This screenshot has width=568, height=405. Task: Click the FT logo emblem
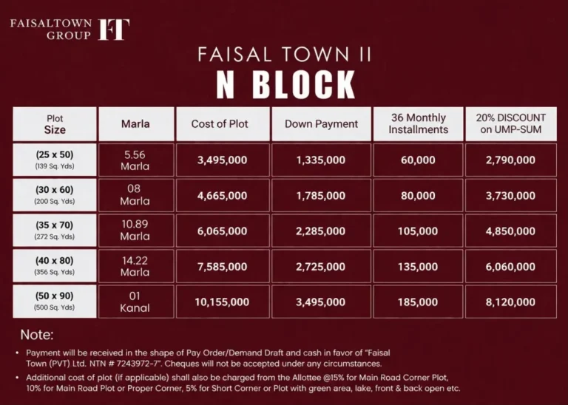tap(114, 30)
